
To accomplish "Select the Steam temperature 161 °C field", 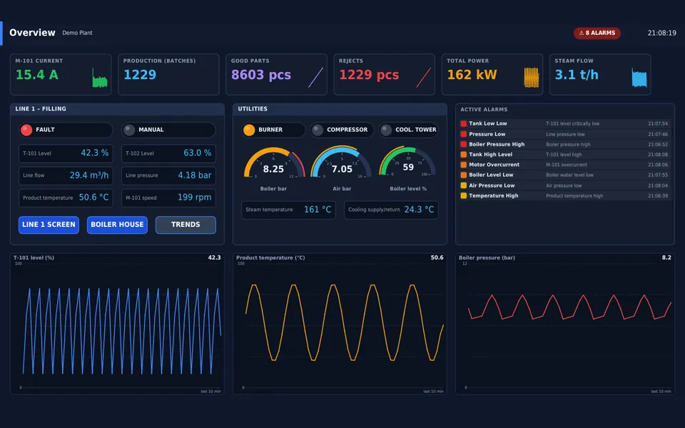I will (288, 210).
